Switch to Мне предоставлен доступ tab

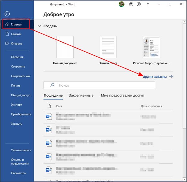tap(122, 96)
